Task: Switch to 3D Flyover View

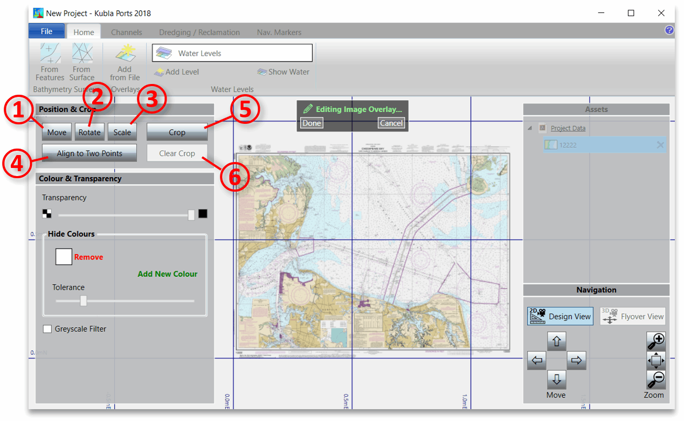Action: pos(633,317)
